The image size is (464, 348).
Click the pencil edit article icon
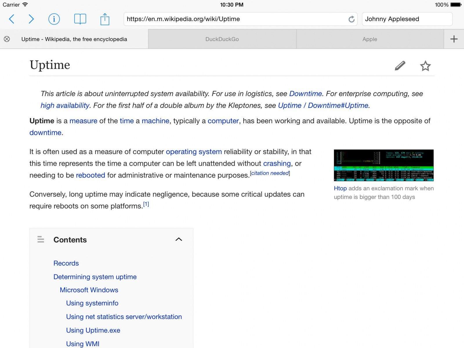point(400,66)
